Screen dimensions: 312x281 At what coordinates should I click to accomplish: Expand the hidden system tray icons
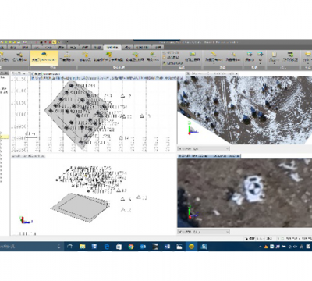(261, 247)
